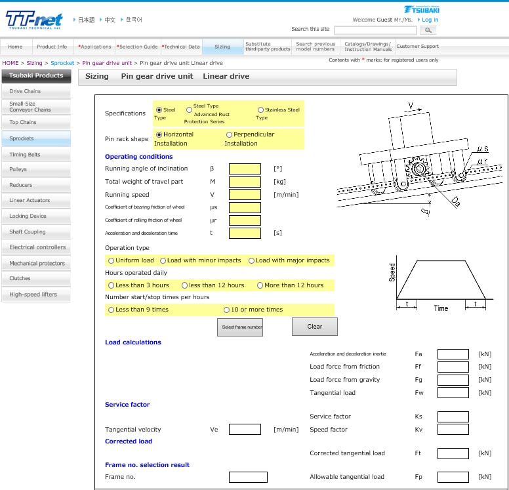Viewport: 509px width, 490px height.
Task: Click the Frame no. result field
Action: pyautogui.click(x=248, y=478)
